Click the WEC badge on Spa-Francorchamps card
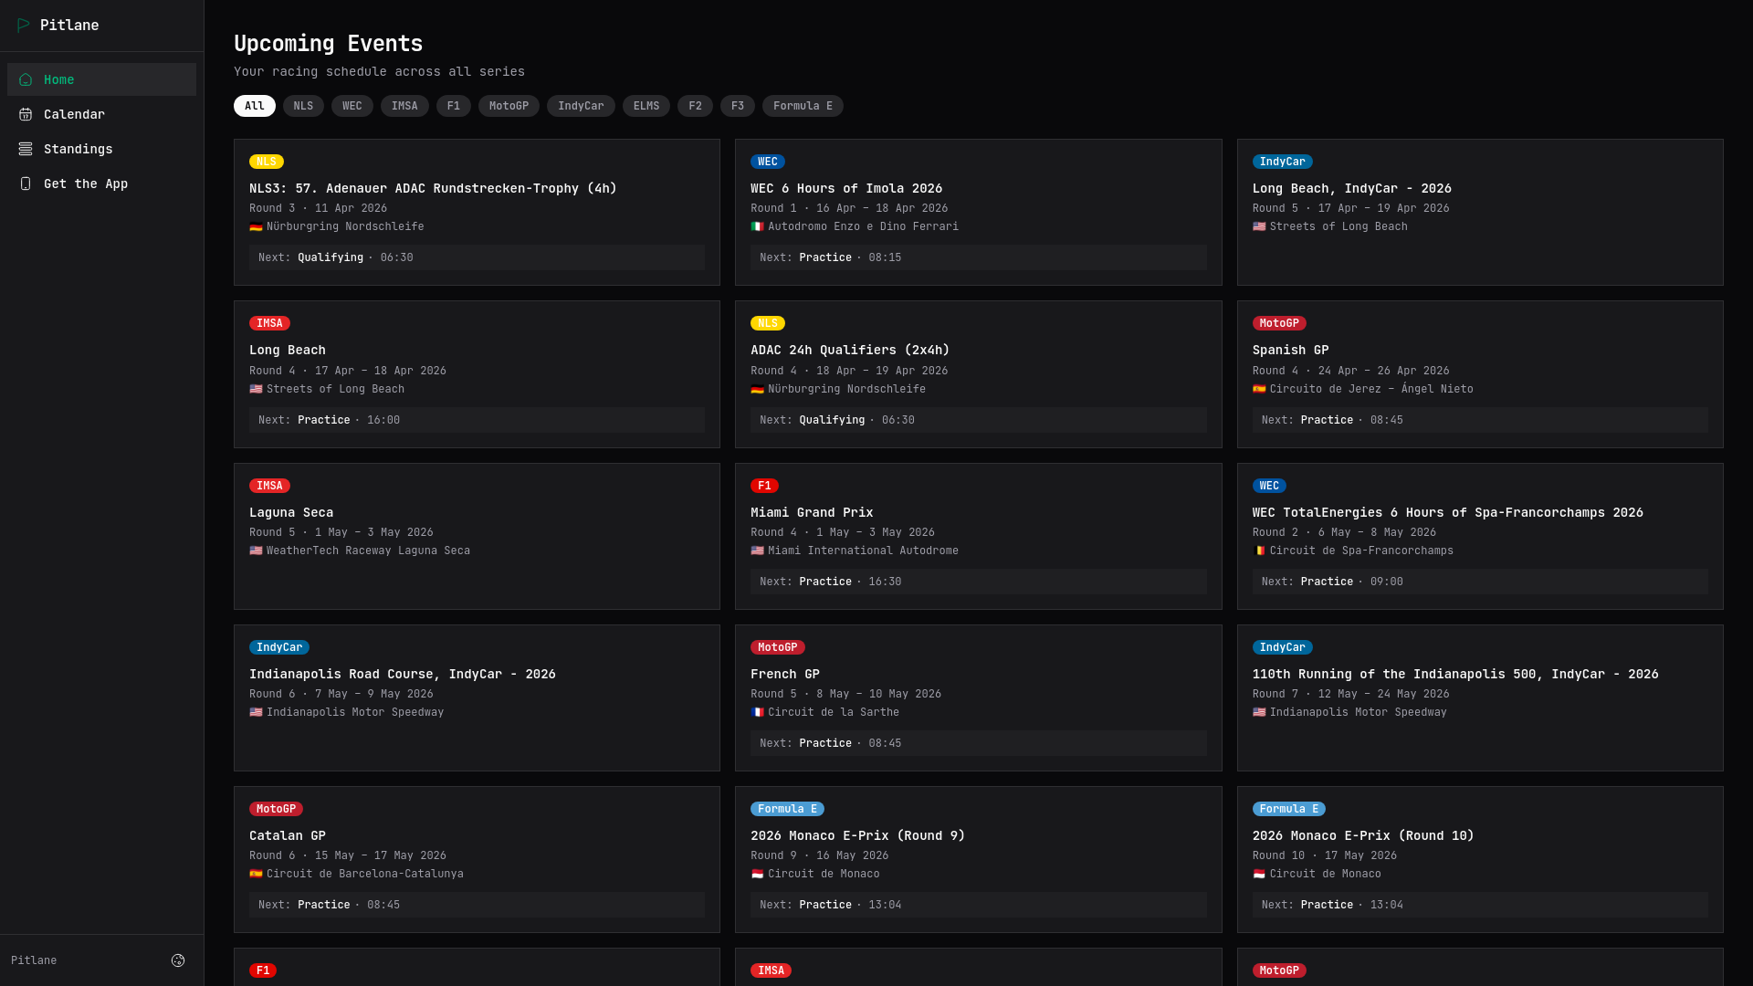1753x986 pixels. 1269,486
